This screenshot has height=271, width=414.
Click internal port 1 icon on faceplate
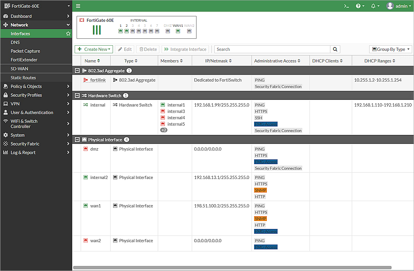coord(120,31)
